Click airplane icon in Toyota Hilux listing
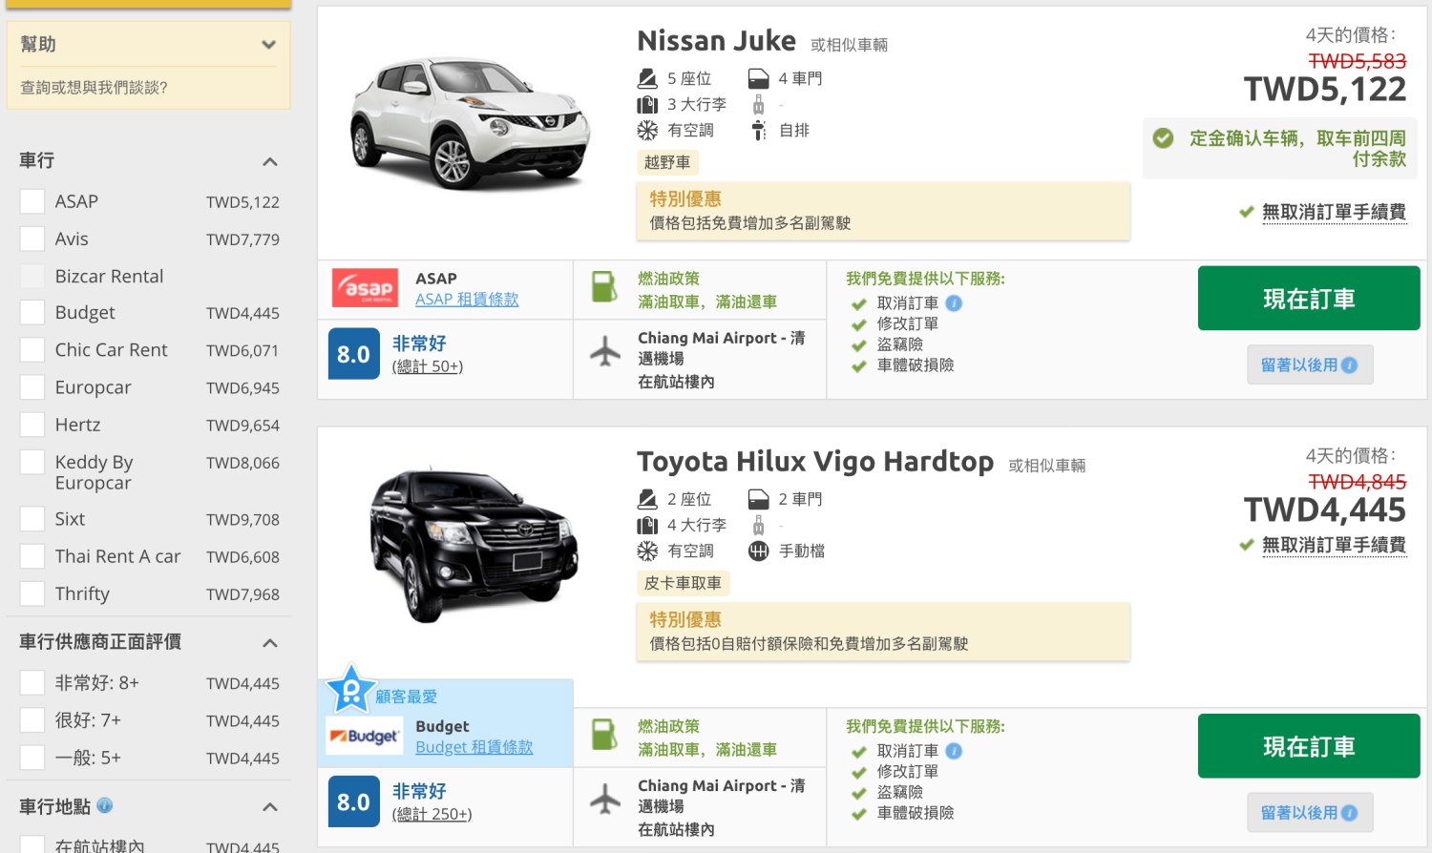Screen dimensions: 1432x853 point(605,799)
